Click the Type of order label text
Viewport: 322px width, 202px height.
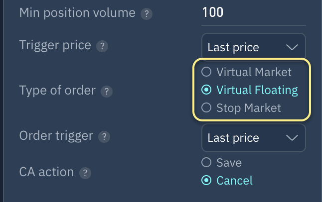57,91
